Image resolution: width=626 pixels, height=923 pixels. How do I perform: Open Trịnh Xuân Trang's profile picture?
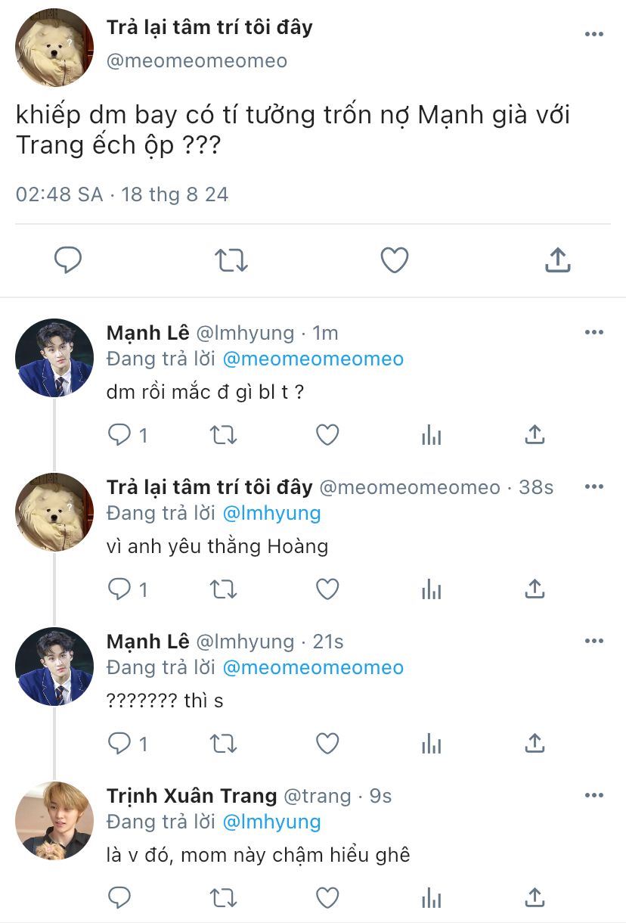click(54, 821)
